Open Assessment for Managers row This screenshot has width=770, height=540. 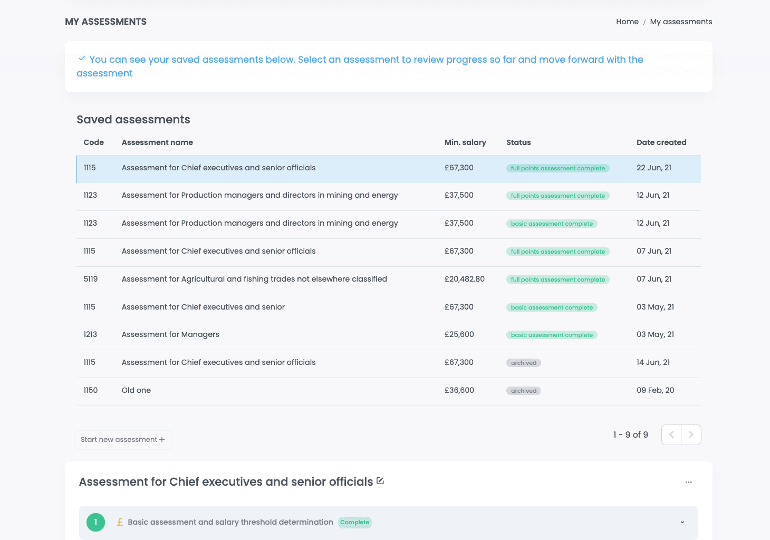point(389,335)
